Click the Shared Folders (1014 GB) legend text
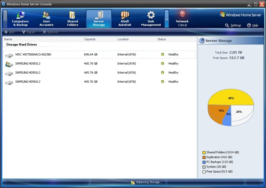266x188 pixels. pyautogui.click(x=223, y=152)
